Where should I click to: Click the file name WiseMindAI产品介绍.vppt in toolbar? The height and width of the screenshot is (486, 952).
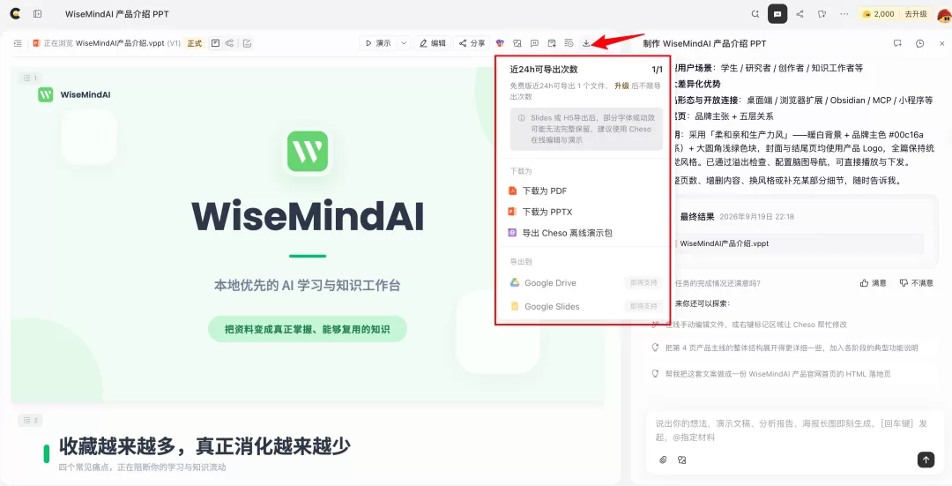[x=120, y=43]
